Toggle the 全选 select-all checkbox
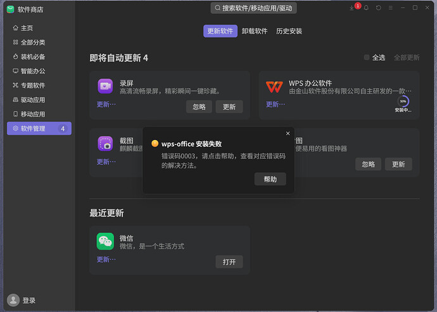 point(367,58)
